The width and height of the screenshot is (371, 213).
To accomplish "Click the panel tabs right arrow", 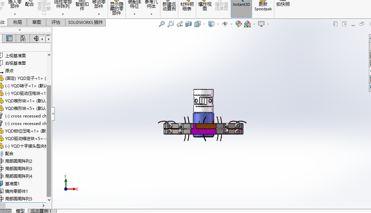I will (49, 39).
